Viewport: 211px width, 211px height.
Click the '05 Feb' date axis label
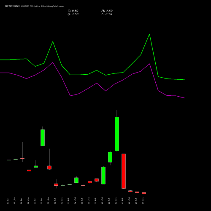[82, 201]
